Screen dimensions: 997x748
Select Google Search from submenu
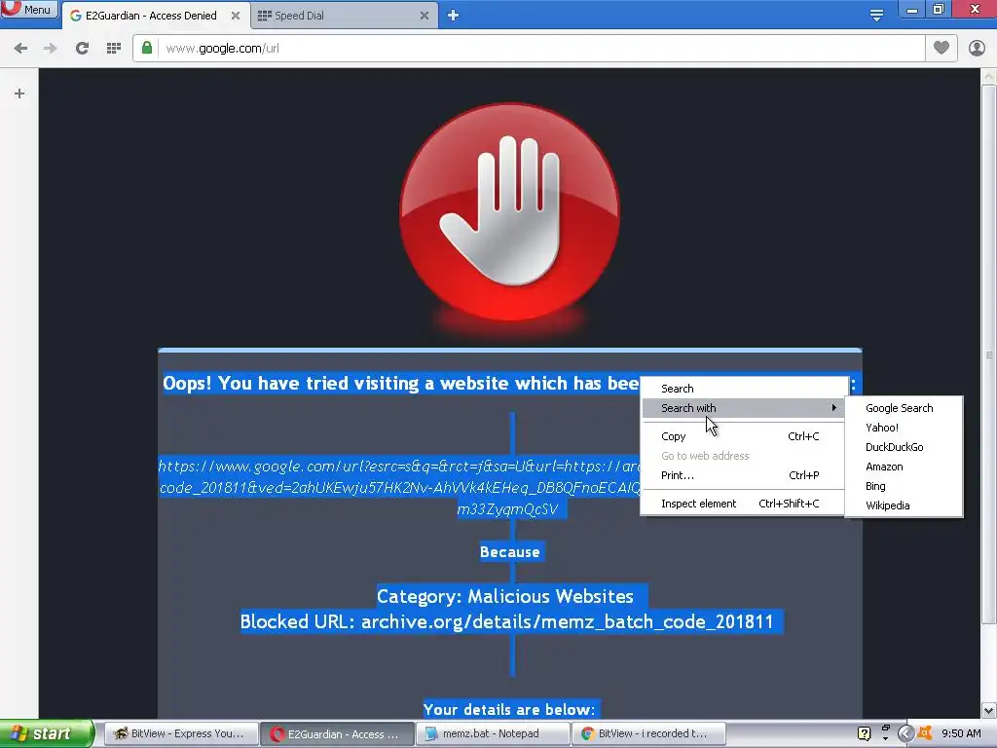coord(904,408)
